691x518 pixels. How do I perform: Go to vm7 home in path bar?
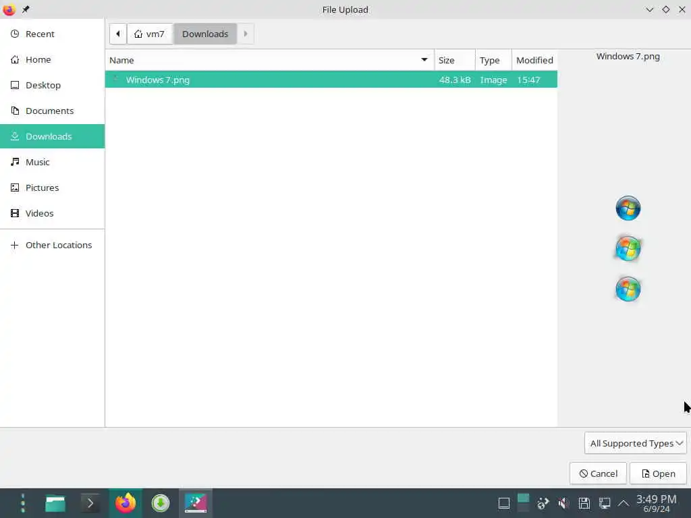[x=150, y=34]
